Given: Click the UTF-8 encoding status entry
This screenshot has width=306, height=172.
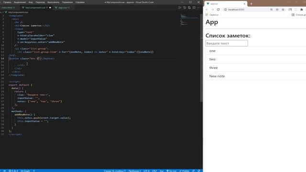Looking at the screenshot, I should point(146,171).
